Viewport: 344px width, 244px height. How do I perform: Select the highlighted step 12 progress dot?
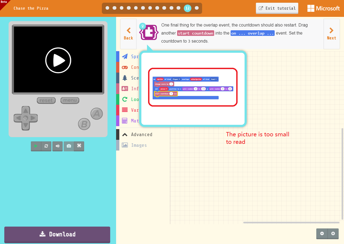(188, 8)
